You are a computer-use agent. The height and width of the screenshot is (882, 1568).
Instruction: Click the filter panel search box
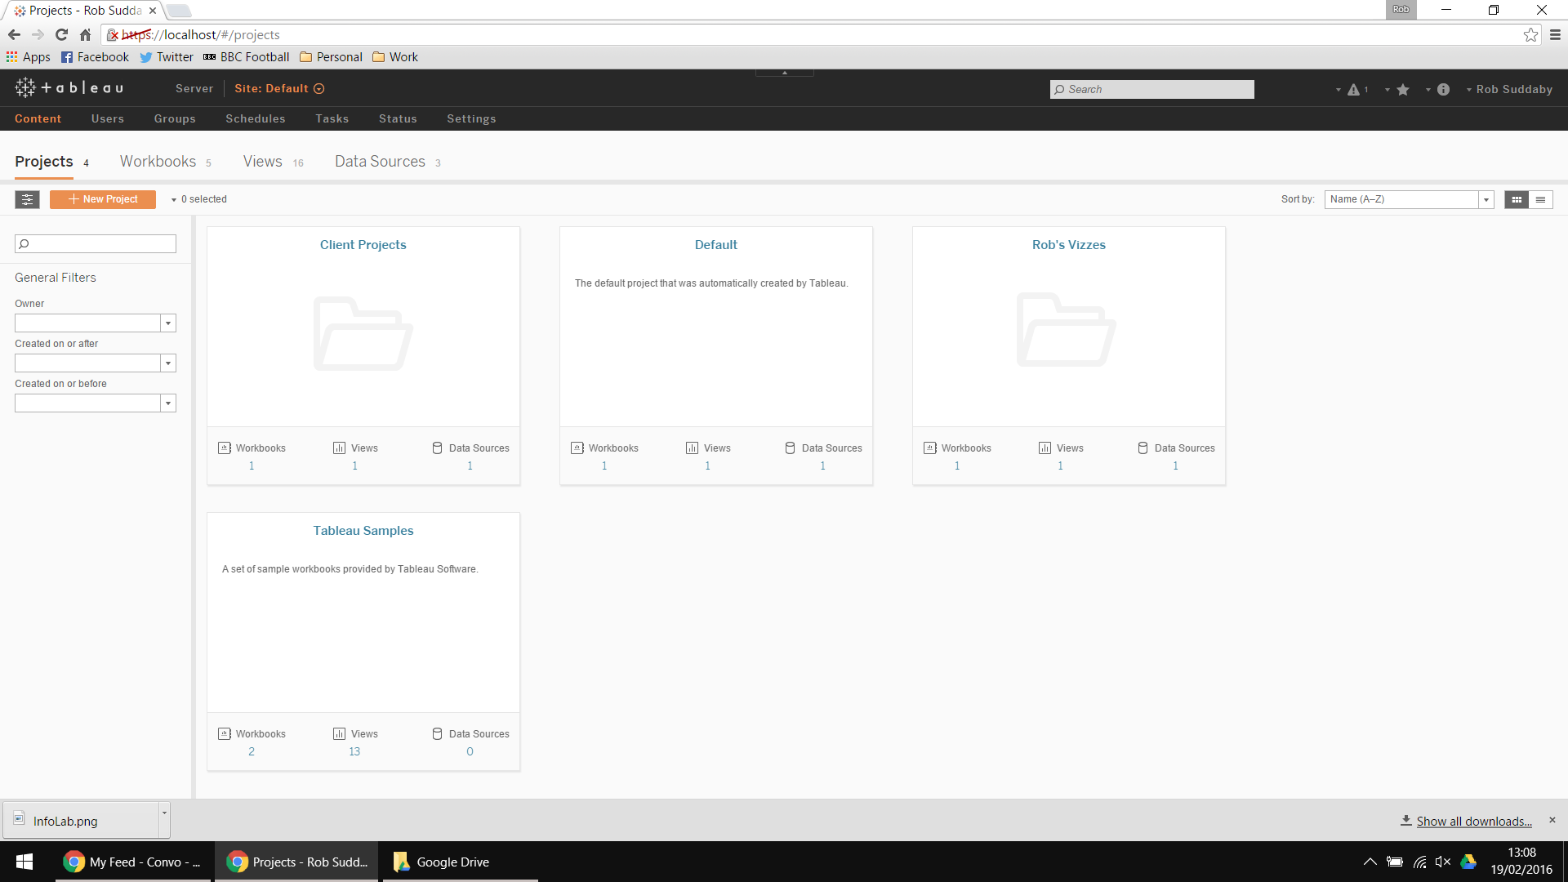coord(96,243)
